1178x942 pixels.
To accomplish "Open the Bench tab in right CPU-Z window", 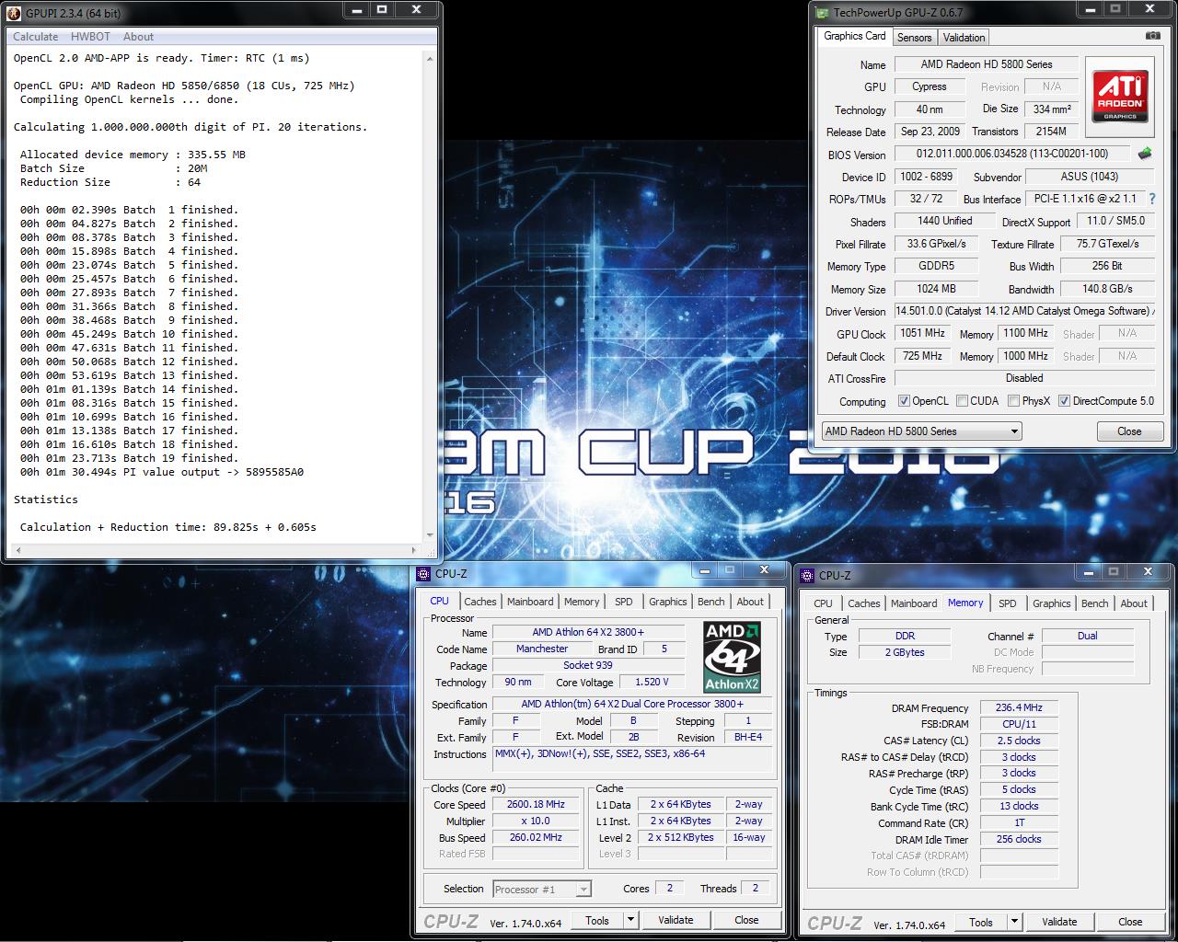I will pyautogui.click(x=1094, y=603).
